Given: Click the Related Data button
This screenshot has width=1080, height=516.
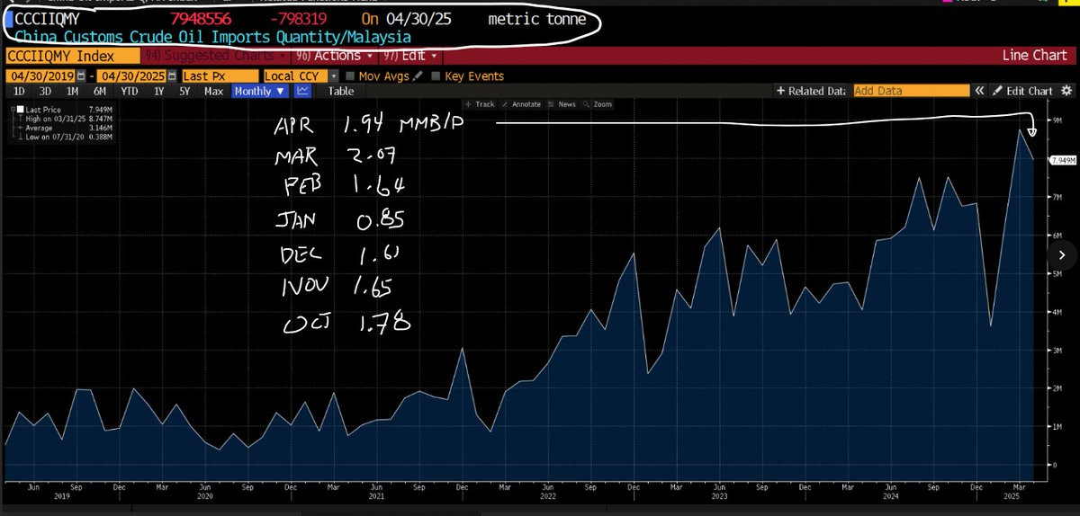Looking at the screenshot, I should point(813,91).
